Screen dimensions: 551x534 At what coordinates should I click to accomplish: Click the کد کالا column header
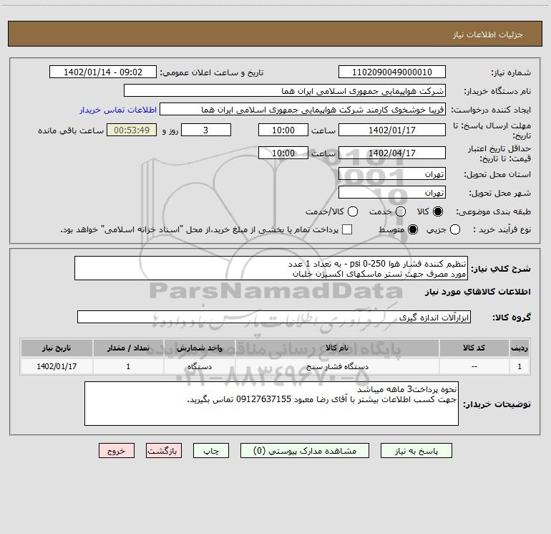[x=474, y=348]
